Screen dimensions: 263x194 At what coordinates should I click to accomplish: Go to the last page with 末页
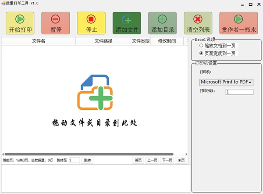click(181, 160)
